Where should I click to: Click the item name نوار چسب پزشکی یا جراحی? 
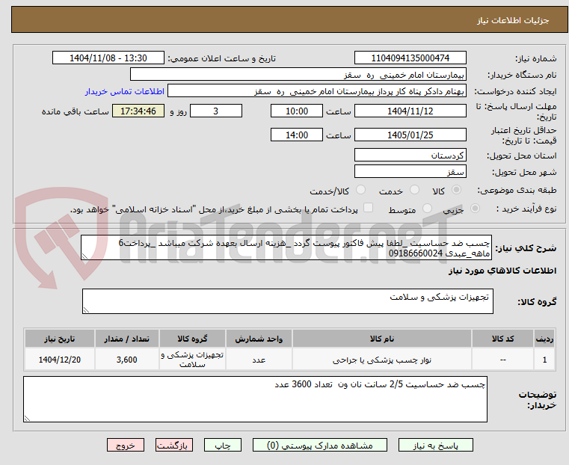coord(382,360)
